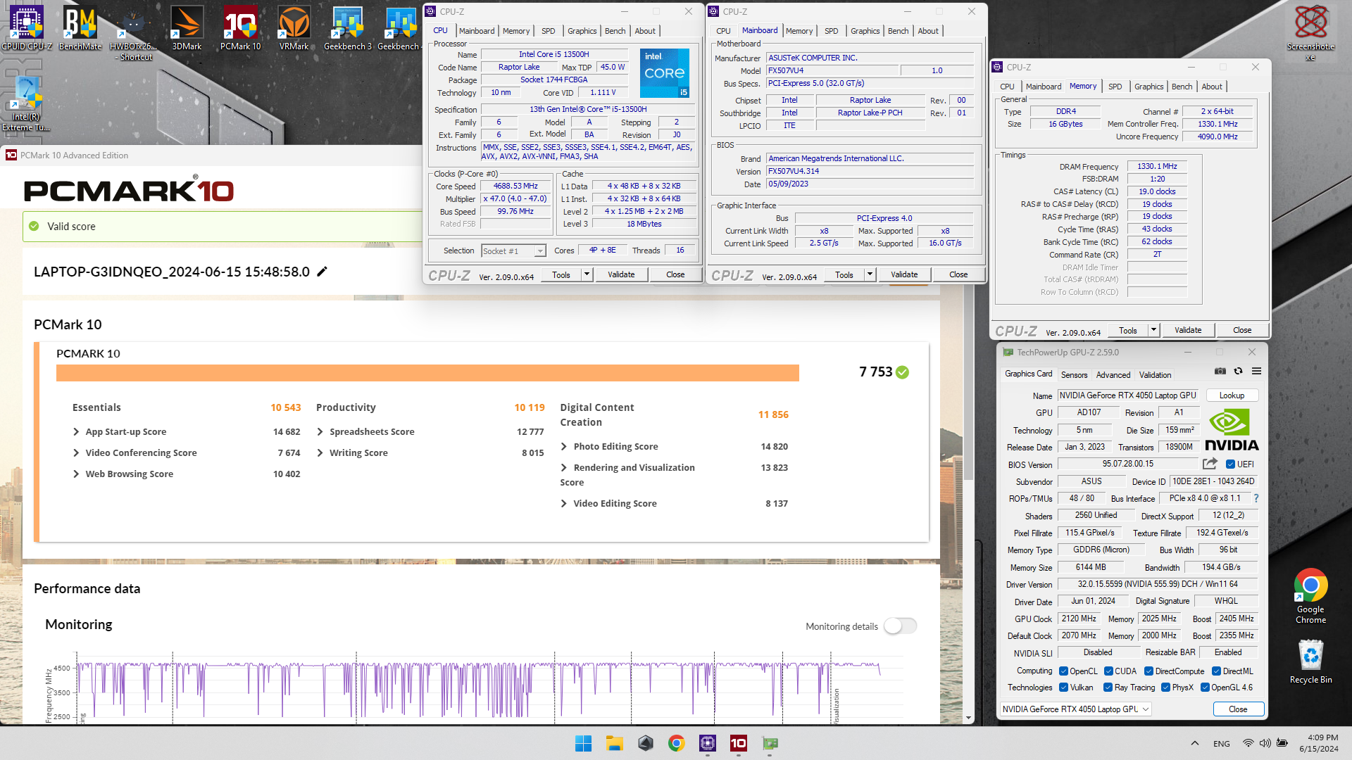
Task: Take GPU-Z screenshot with camera icon
Action: [1220, 371]
